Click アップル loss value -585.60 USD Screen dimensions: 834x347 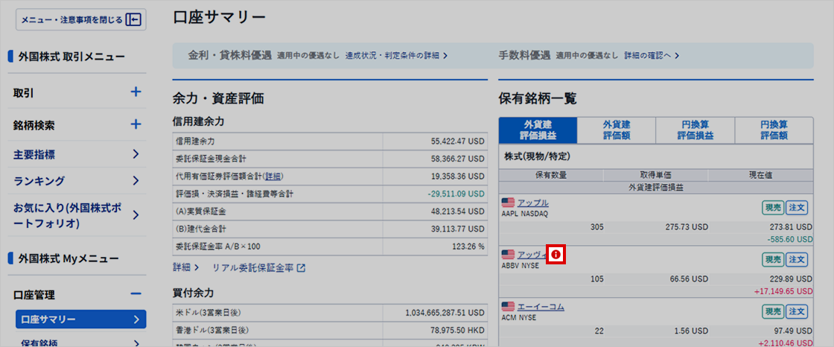click(x=790, y=240)
